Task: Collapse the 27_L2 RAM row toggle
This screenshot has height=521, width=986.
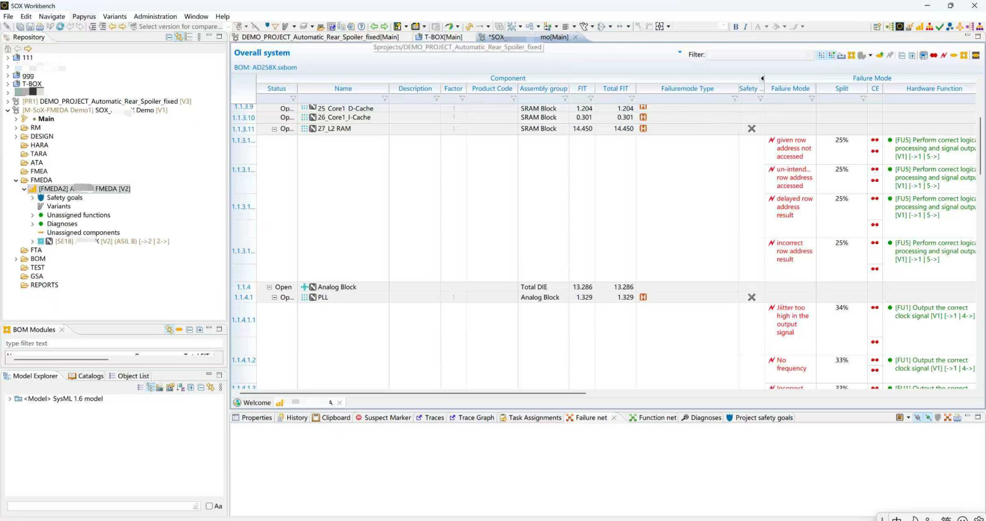Action: tap(275, 129)
